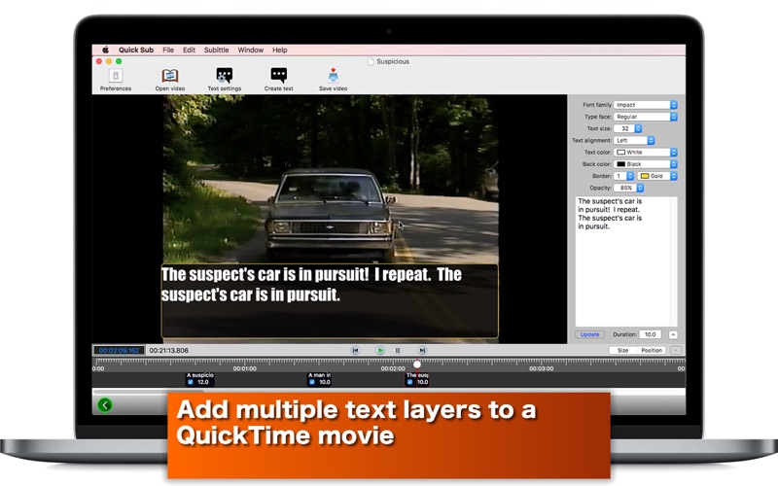778x486 pixels.
Task: Open the Type face dropdown
Action: point(645,117)
